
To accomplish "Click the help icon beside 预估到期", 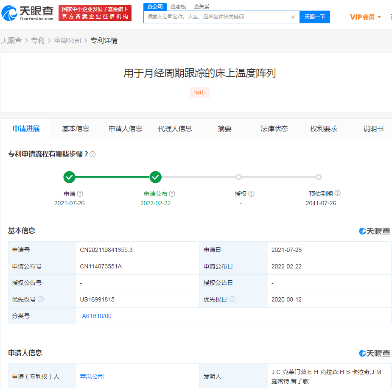I will click(x=338, y=193).
